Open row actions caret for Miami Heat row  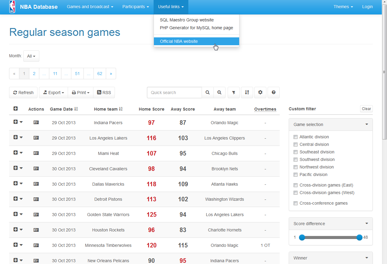tap(21, 153)
